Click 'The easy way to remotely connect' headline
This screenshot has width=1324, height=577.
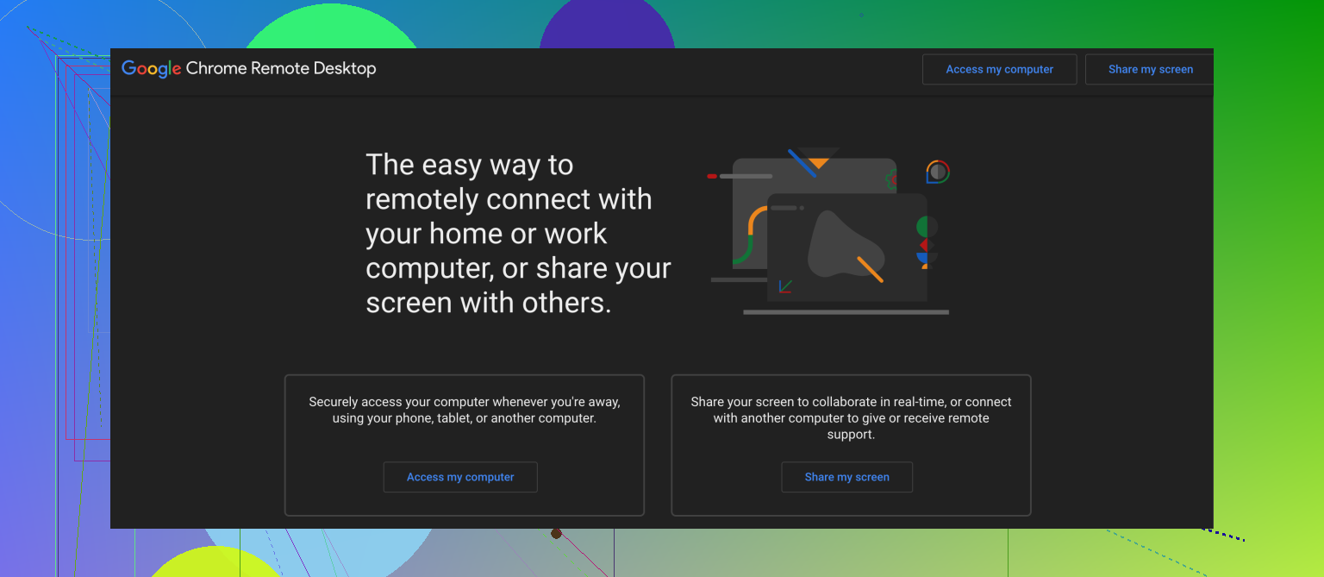point(518,234)
